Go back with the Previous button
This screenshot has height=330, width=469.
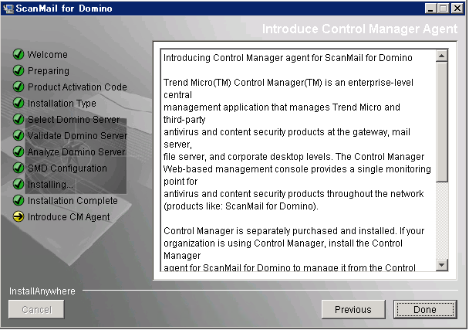(x=353, y=310)
